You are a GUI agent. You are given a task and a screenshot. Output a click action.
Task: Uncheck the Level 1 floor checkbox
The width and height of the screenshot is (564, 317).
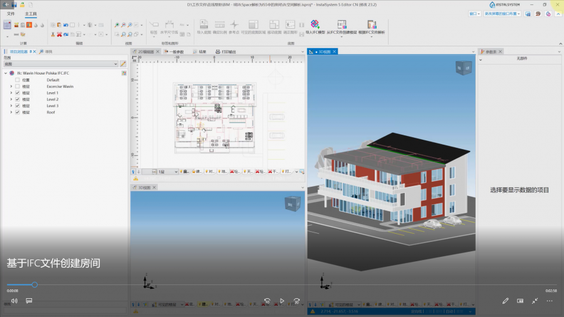coord(18,93)
